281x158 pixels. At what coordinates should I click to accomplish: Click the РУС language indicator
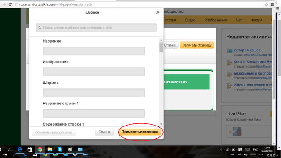pyautogui.click(x=255, y=150)
